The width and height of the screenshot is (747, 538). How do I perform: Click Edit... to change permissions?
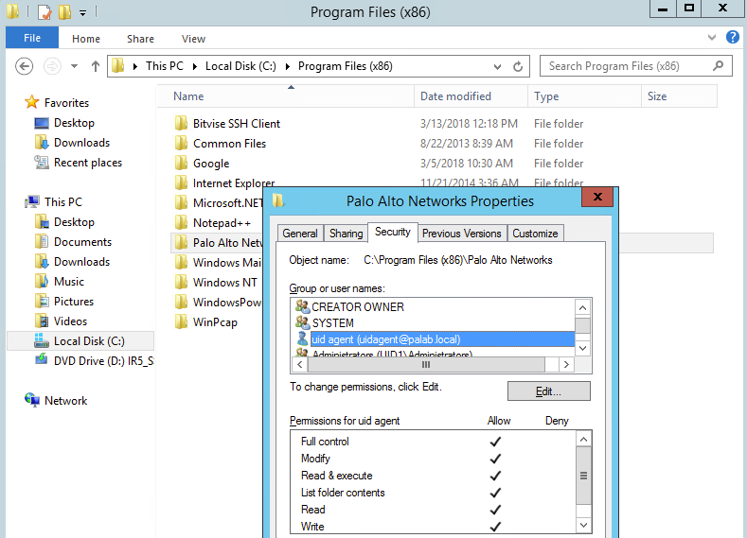(x=549, y=391)
